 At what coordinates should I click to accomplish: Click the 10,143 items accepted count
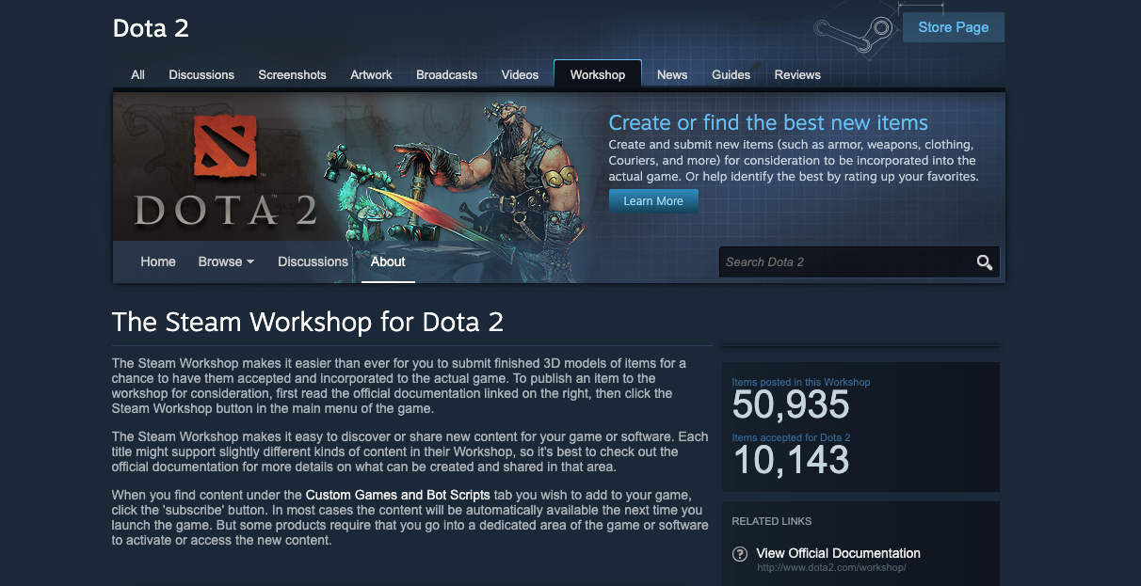pos(791,460)
